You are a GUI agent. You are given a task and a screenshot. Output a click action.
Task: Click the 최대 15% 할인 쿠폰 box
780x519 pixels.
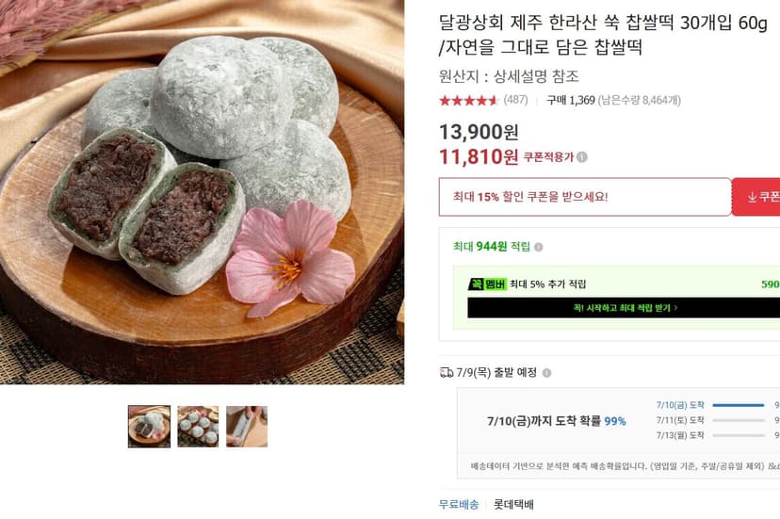pyautogui.click(x=585, y=197)
